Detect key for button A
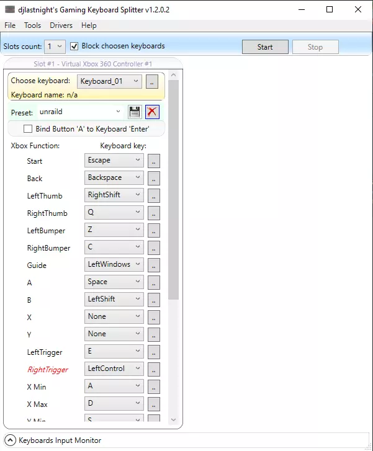Image resolution: width=373 pixels, height=451 pixels. pos(154,282)
